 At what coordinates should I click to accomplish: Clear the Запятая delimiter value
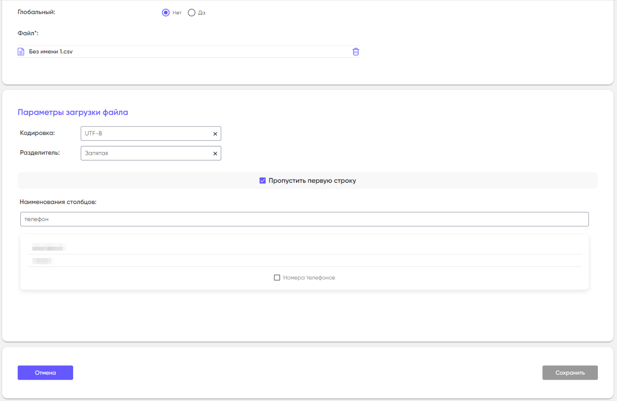point(215,154)
